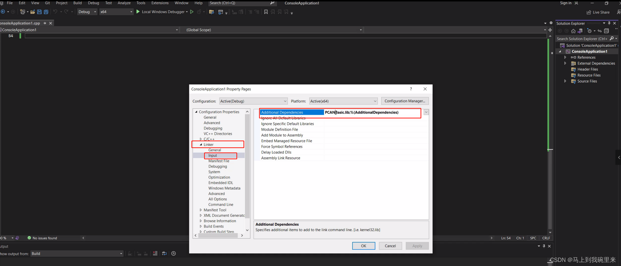
Task: Select Command Line under Linker
Action: [221, 205]
